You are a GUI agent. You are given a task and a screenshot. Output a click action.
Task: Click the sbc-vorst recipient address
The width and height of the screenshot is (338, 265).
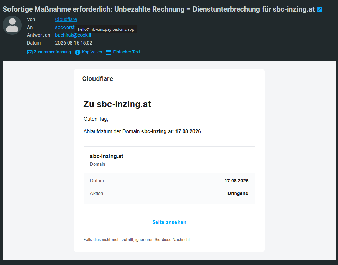[x=65, y=27]
